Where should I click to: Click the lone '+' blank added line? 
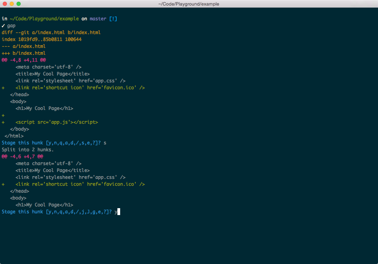[x=3, y=115]
